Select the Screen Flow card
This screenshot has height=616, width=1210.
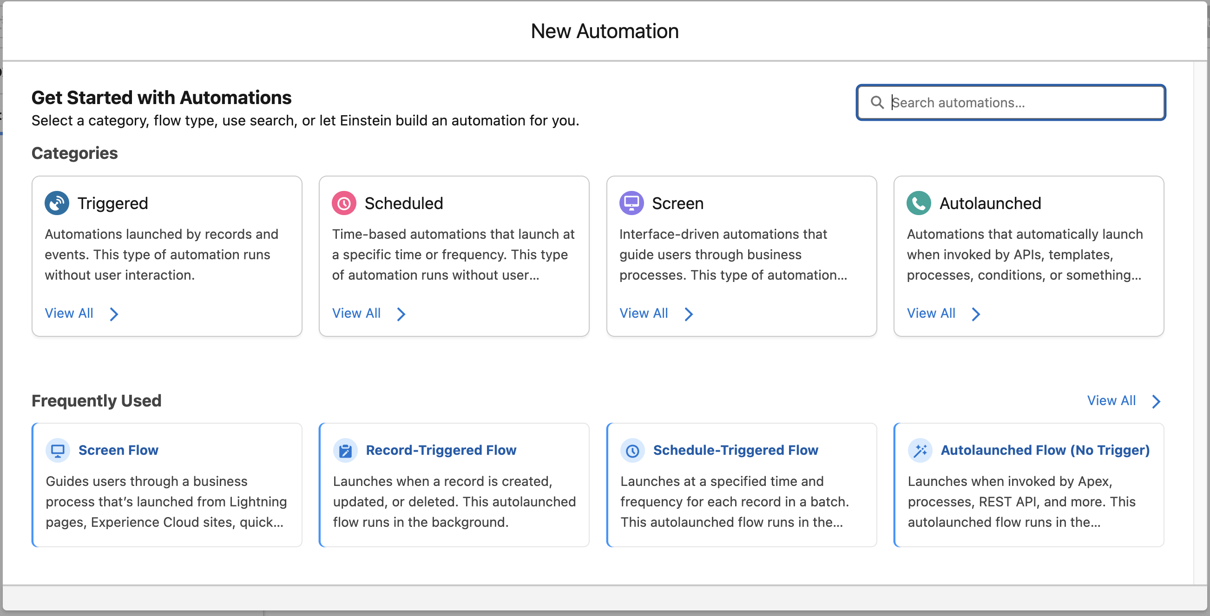tap(167, 485)
